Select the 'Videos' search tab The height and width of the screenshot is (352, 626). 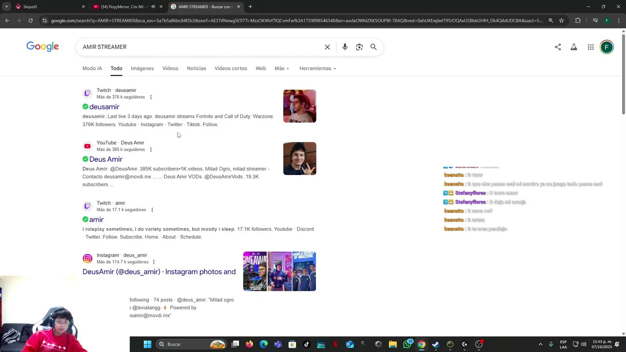pyautogui.click(x=170, y=68)
